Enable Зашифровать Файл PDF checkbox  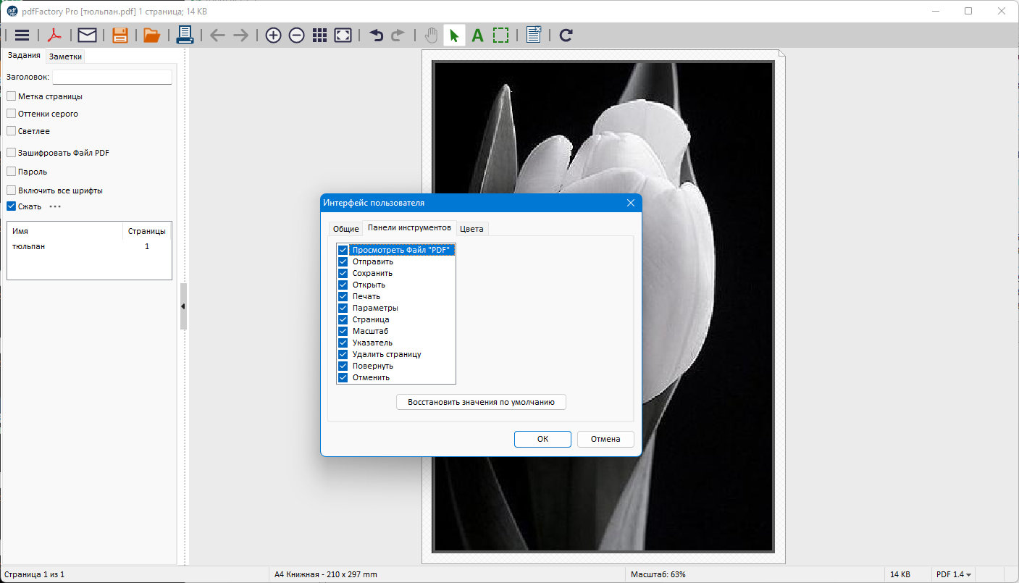click(x=11, y=153)
